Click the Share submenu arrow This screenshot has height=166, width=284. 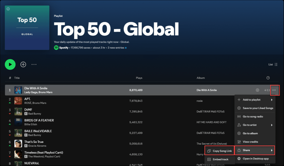pos(272,150)
